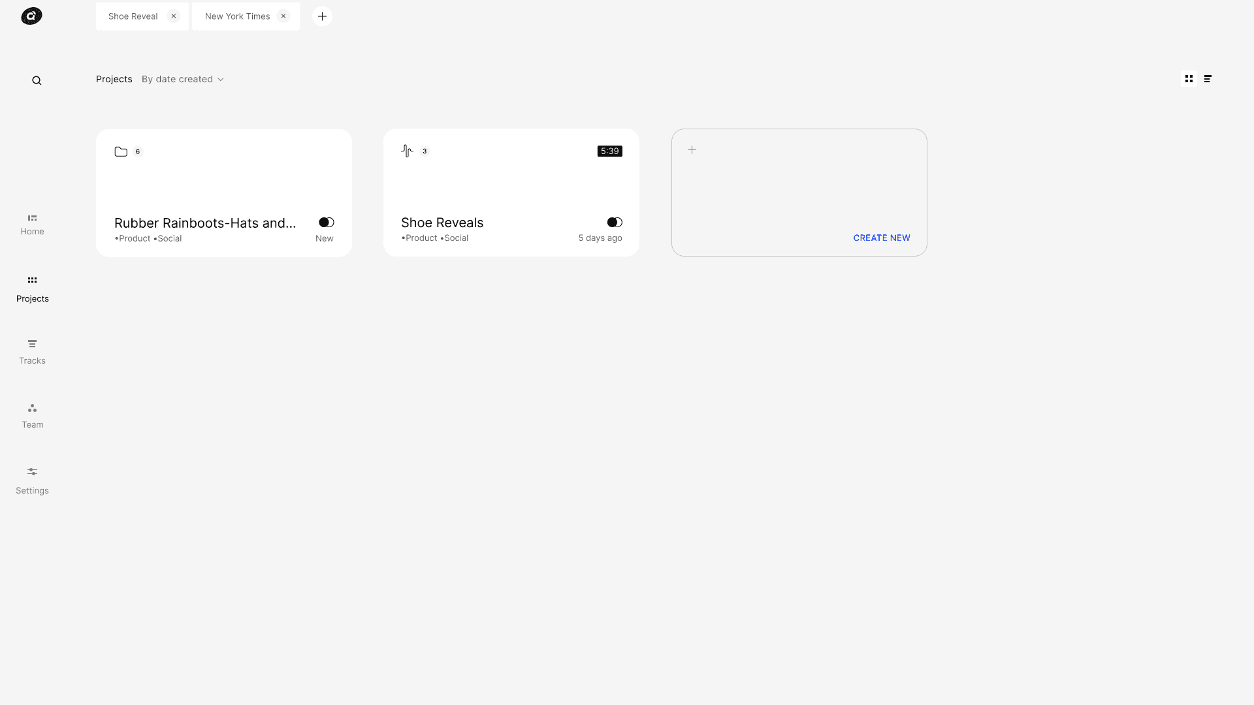
Task: Close the Shoe Reveal tab
Action: tap(174, 16)
